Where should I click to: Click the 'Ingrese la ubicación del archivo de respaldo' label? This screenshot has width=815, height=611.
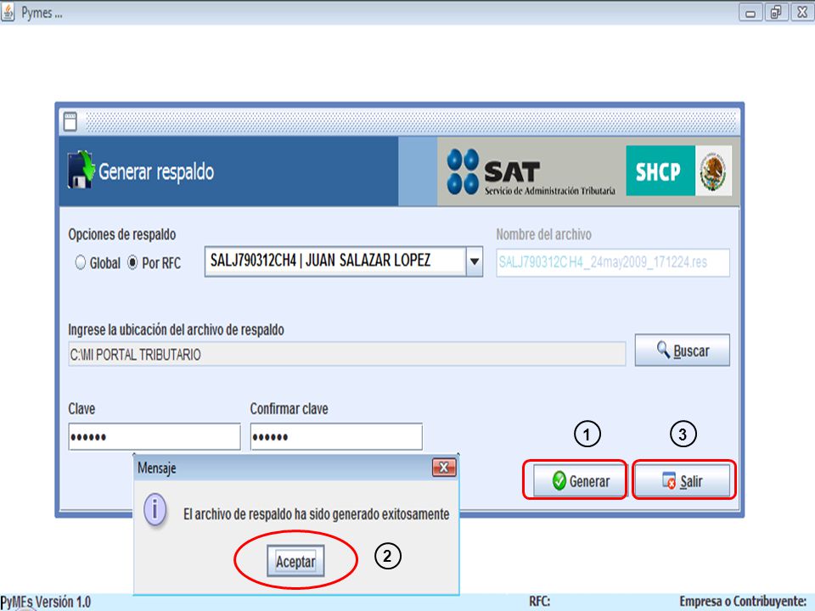177,329
